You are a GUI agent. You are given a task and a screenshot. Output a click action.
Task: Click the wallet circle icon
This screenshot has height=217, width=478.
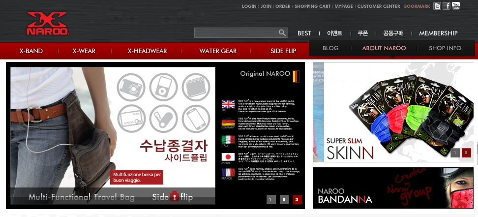(196, 87)
